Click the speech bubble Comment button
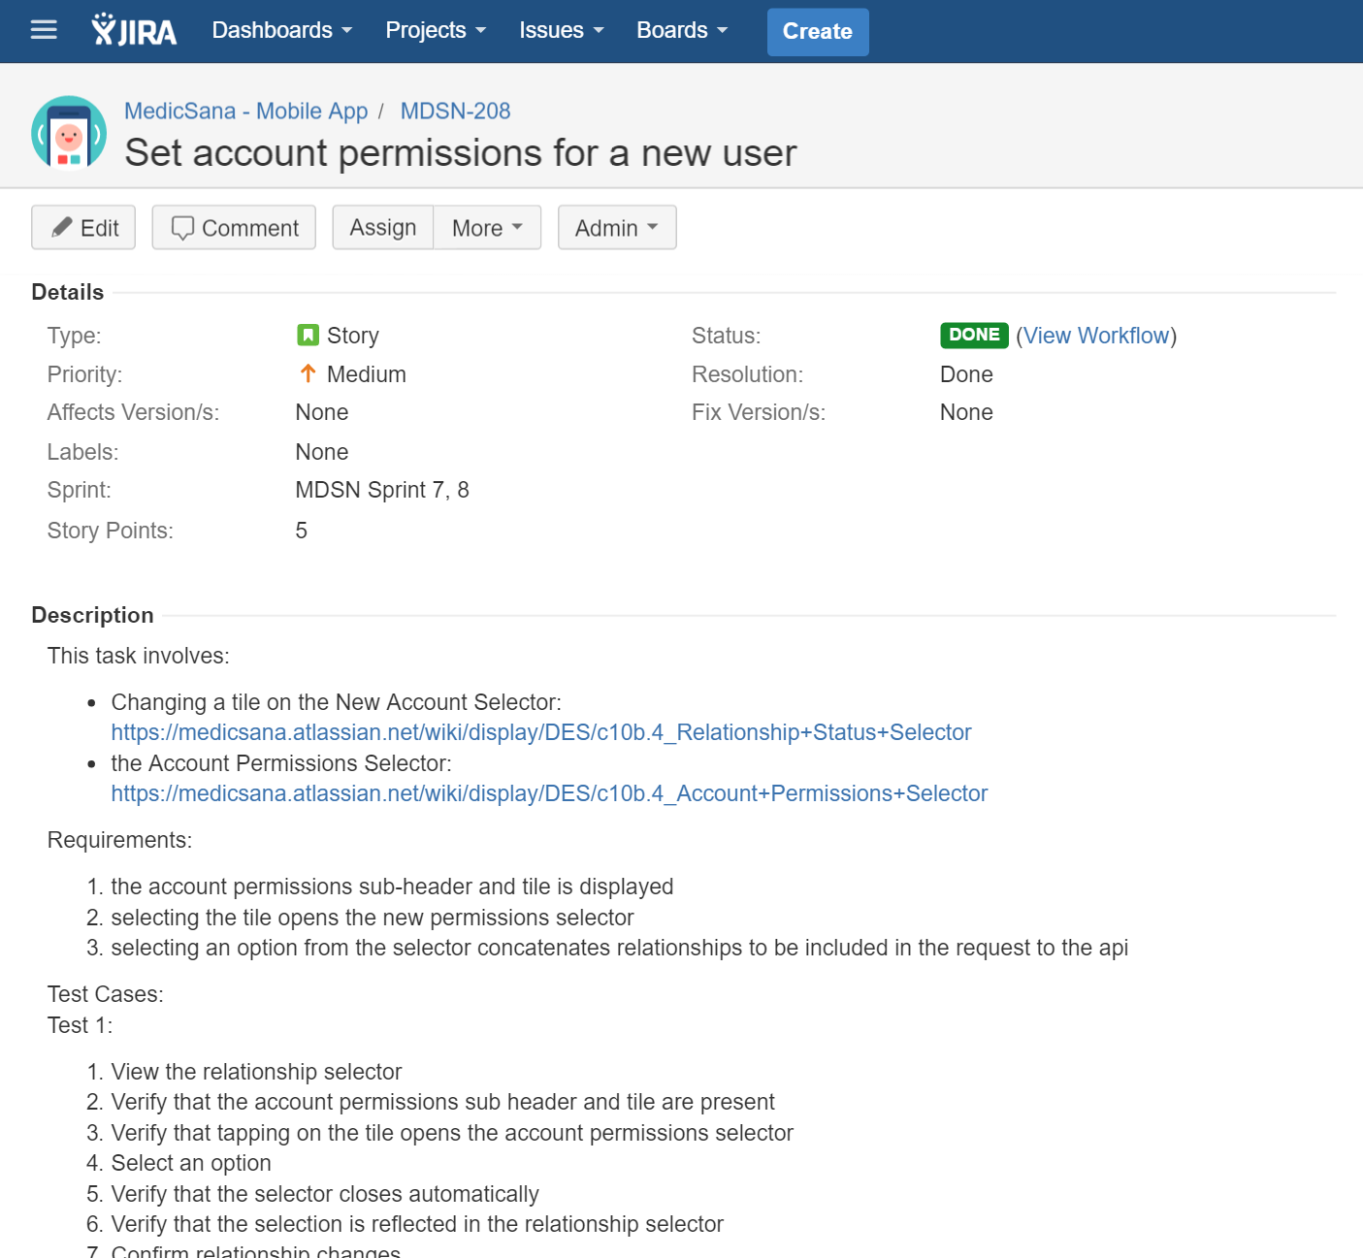The width and height of the screenshot is (1363, 1258). point(234,228)
